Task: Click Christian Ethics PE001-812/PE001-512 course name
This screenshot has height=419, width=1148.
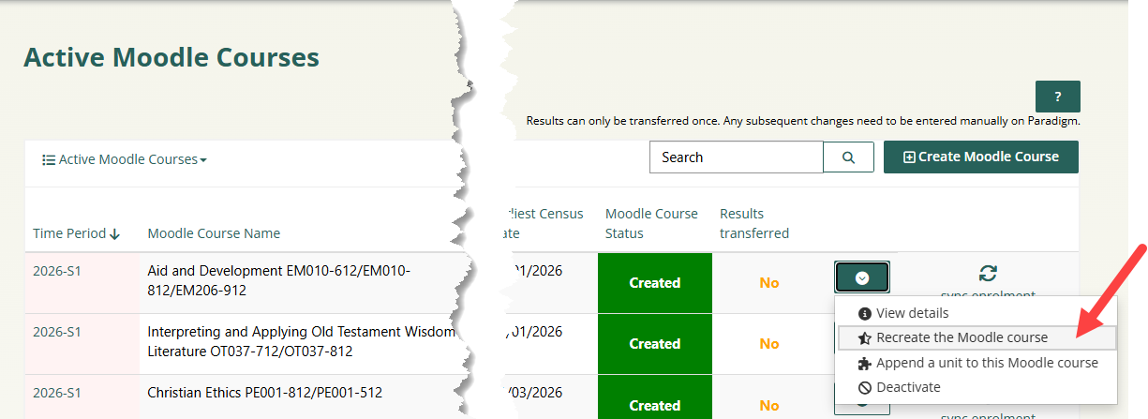Action: (x=265, y=393)
